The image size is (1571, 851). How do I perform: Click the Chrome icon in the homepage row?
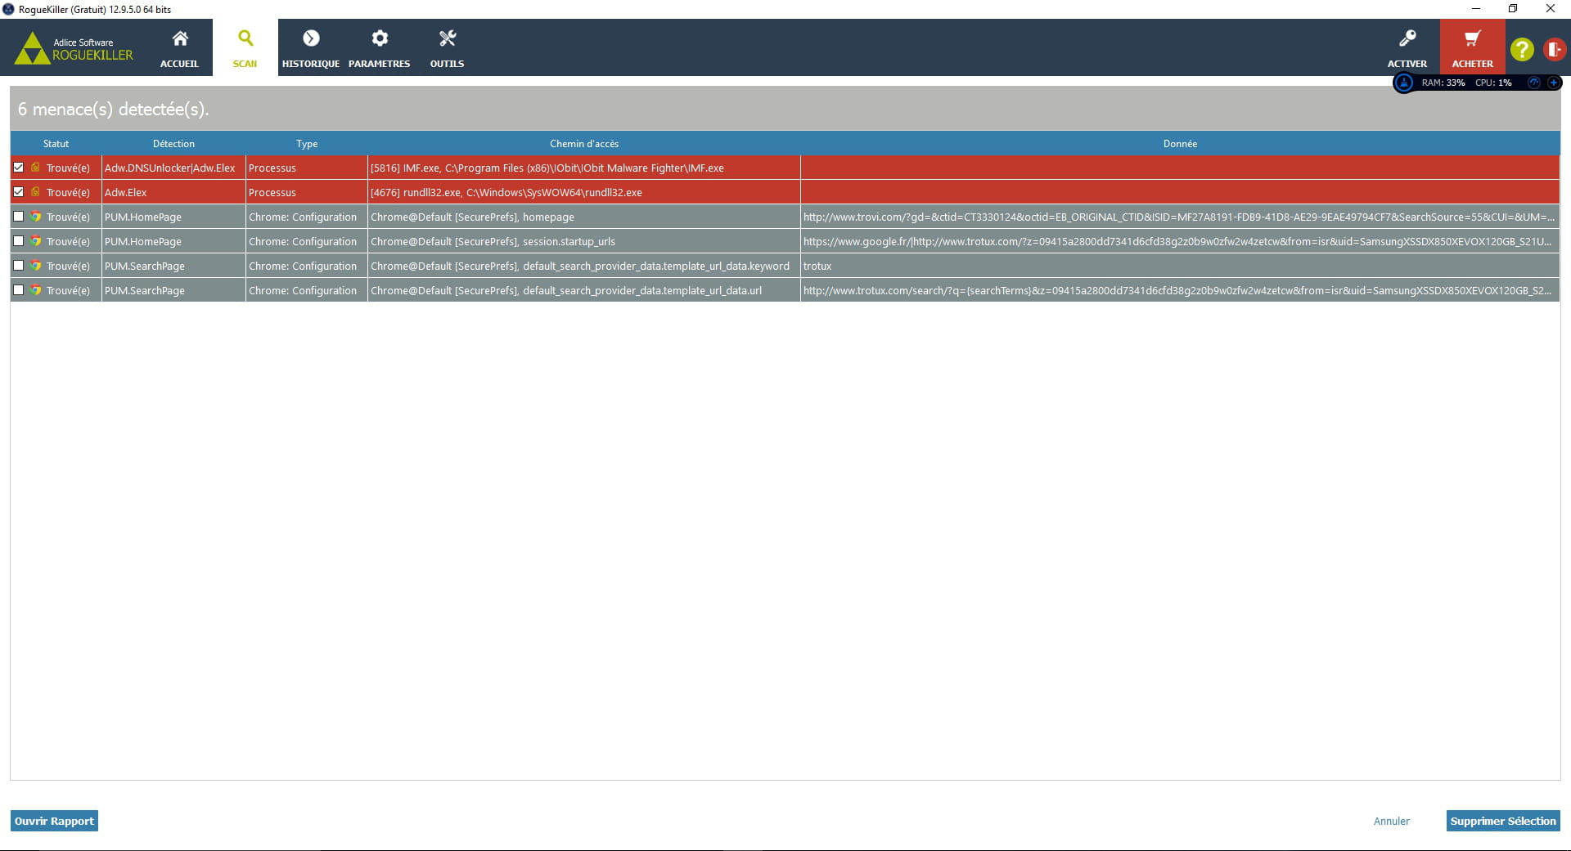36,217
